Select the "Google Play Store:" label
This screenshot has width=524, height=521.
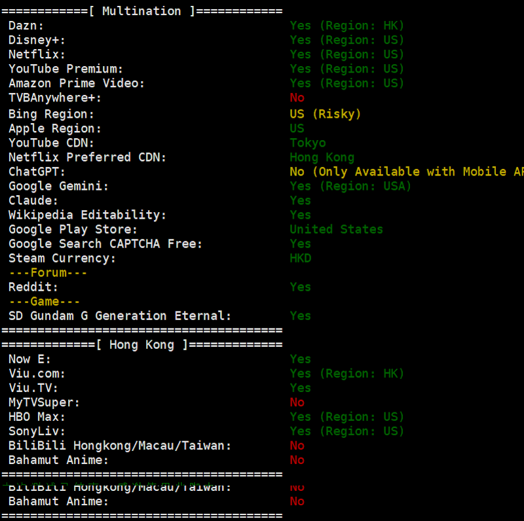coord(73,230)
